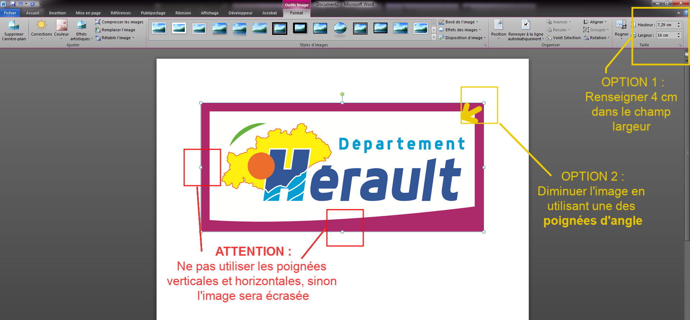The height and width of the screenshot is (320, 690).
Task: Increase Hauteur with the up stepper
Action: pos(679,23)
